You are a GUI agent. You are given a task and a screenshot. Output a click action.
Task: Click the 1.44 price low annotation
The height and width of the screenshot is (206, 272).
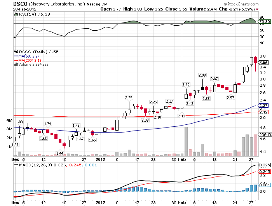(x=60, y=153)
